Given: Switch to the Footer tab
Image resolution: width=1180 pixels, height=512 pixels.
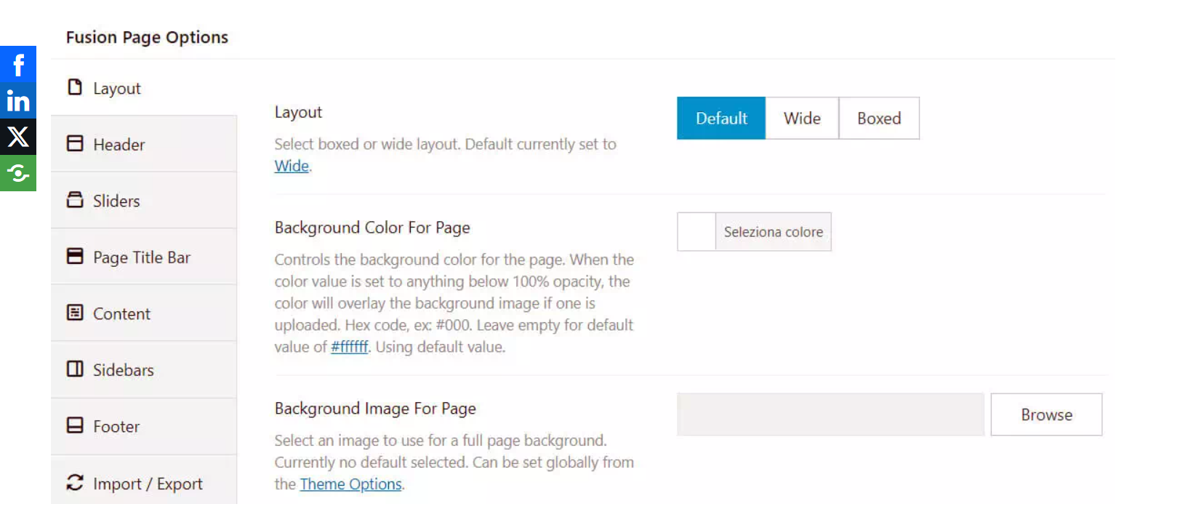Looking at the screenshot, I should pos(144,426).
